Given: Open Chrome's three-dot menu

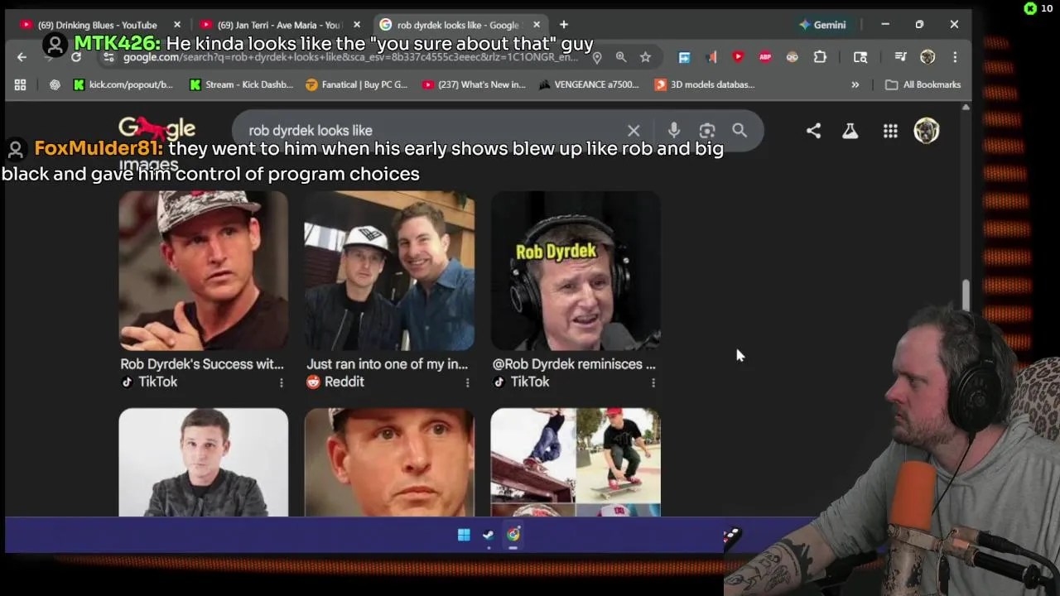Looking at the screenshot, I should [955, 57].
